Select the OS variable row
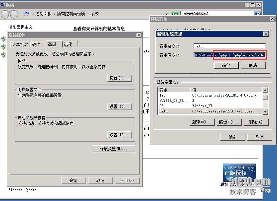The width and height of the screenshot is (277, 201). click(210, 106)
